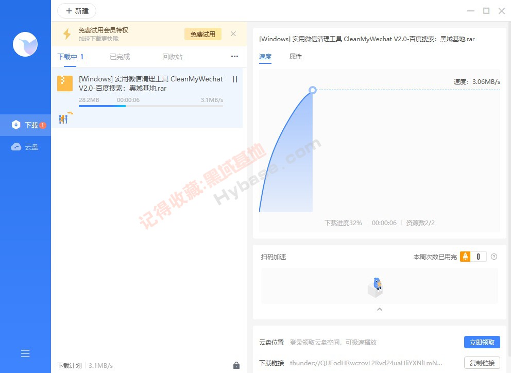511x373 pixels.
Task: Click the blue bird QR placeholder image
Action: coord(376,286)
